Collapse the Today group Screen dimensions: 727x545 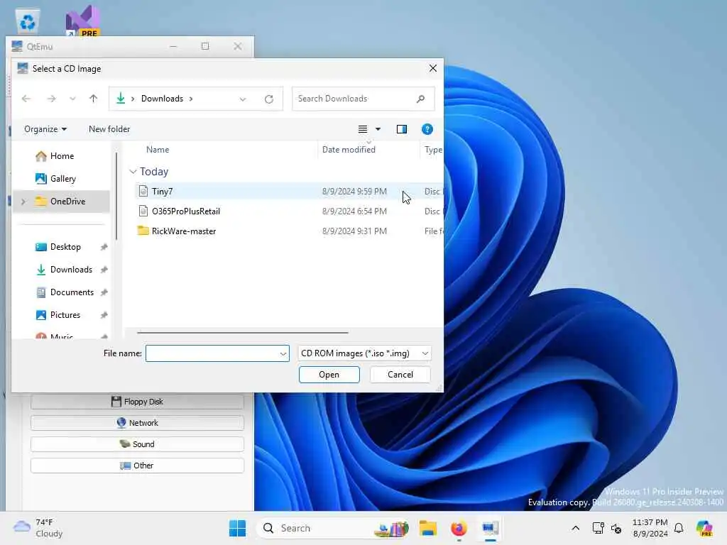click(133, 172)
